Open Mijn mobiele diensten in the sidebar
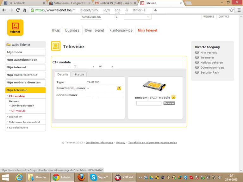 click(25, 82)
